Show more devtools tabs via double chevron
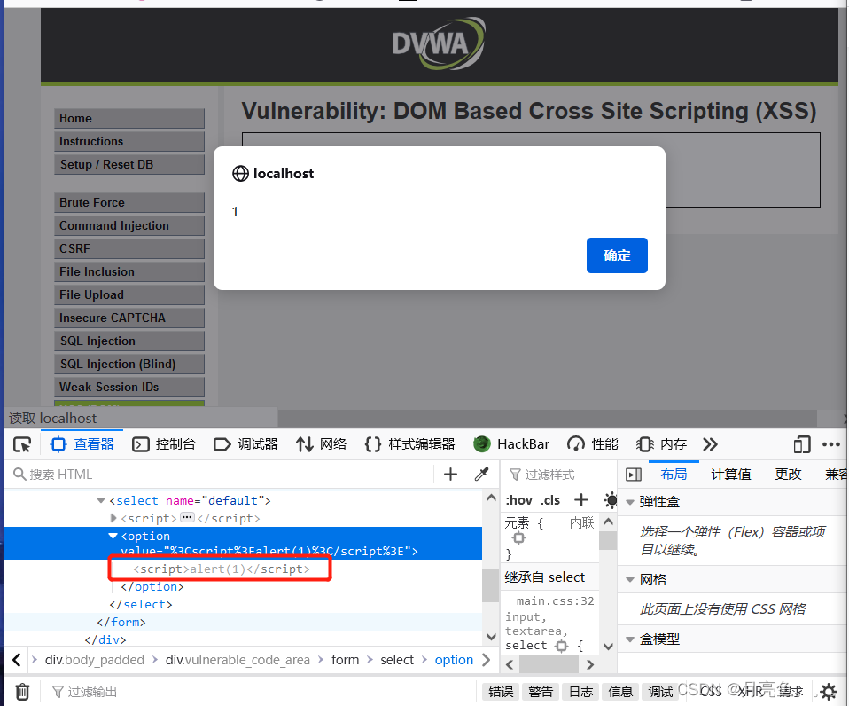The height and width of the screenshot is (706, 849). [710, 445]
